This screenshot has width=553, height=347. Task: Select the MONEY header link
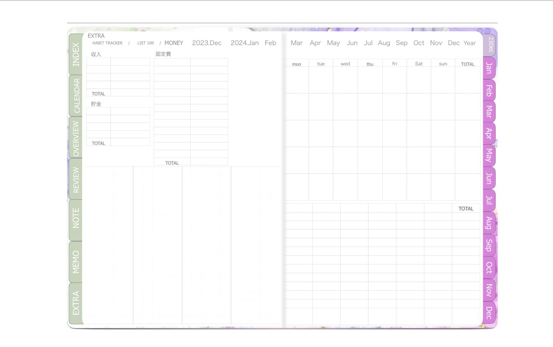[173, 43]
